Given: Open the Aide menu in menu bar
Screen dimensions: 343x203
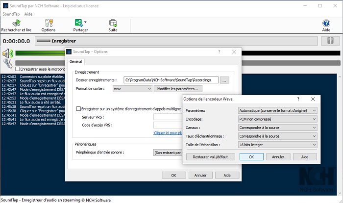Looking at the screenshot, I should pos(28,14).
